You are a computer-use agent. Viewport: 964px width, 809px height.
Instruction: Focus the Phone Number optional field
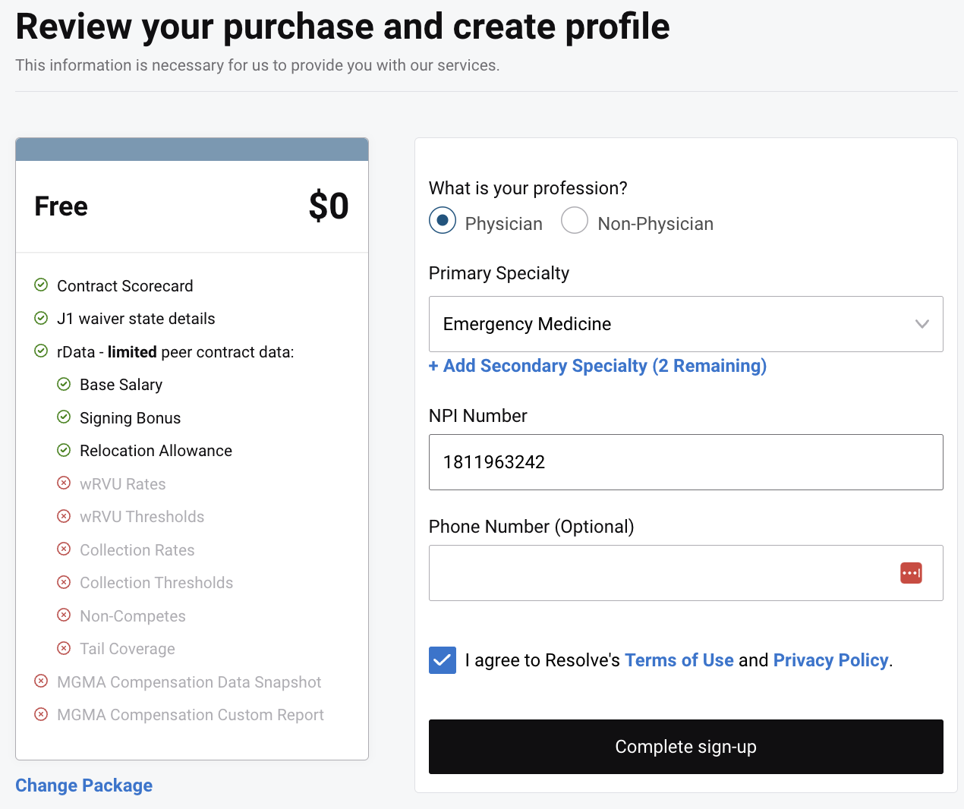click(660, 573)
